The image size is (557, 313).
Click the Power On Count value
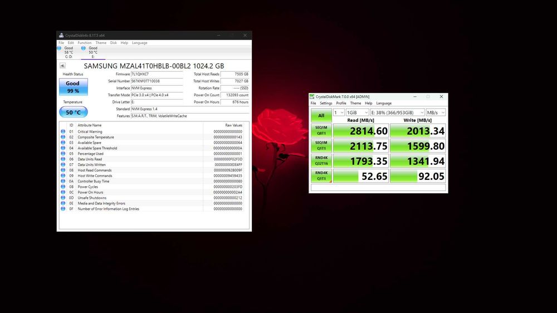[235, 95]
